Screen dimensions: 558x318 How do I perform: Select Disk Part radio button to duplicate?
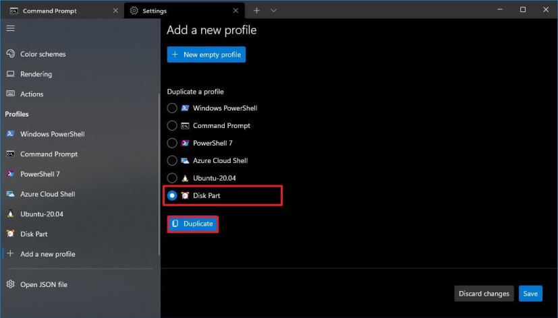pos(172,195)
